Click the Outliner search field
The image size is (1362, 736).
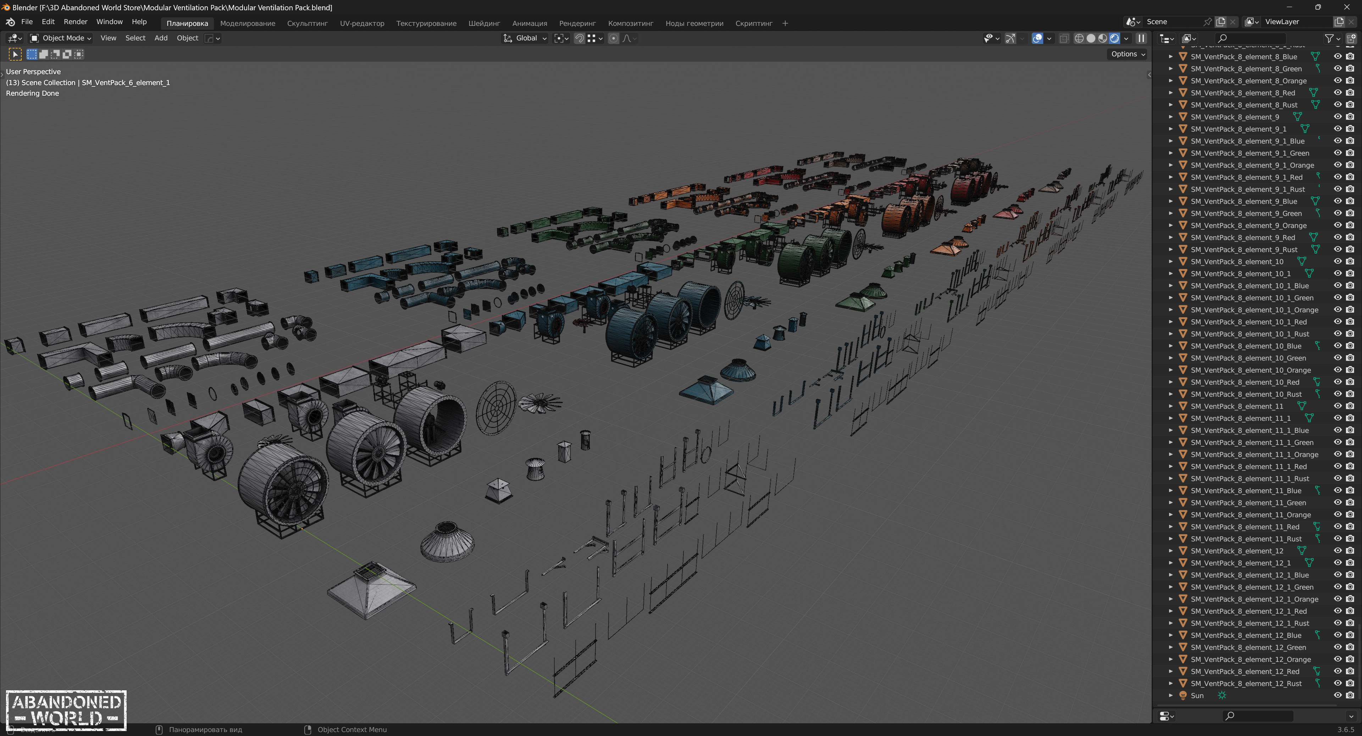pyautogui.click(x=1250, y=38)
